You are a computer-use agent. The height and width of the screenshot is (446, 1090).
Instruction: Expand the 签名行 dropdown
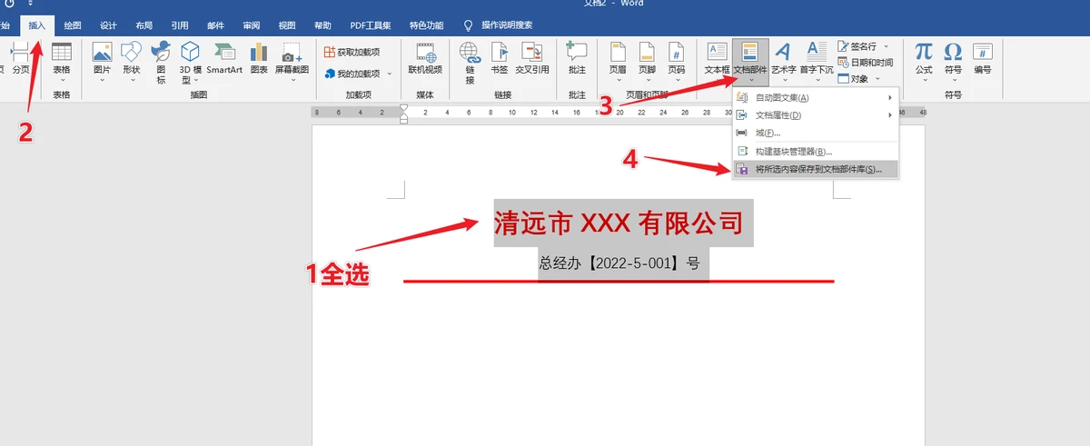click(x=887, y=45)
